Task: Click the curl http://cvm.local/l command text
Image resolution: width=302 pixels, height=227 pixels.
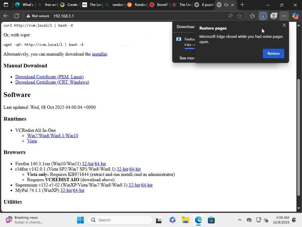Action: tap(38, 25)
